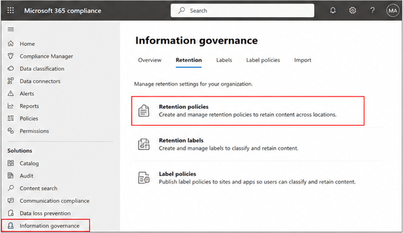This screenshot has height=233, width=403.
Task: Select Content search in the sidebar
Action: tap(39, 188)
